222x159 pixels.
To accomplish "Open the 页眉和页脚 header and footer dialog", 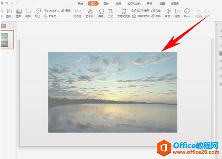I will point(124,13).
